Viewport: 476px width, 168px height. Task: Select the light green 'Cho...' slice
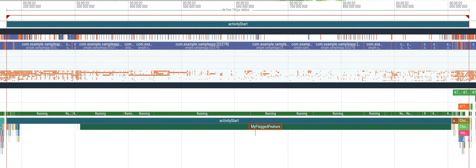464,127
